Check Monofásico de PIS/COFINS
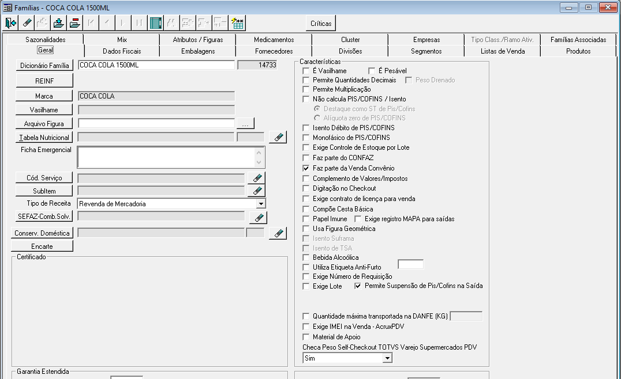This screenshot has width=621, height=379. click(x=306, y=138)
